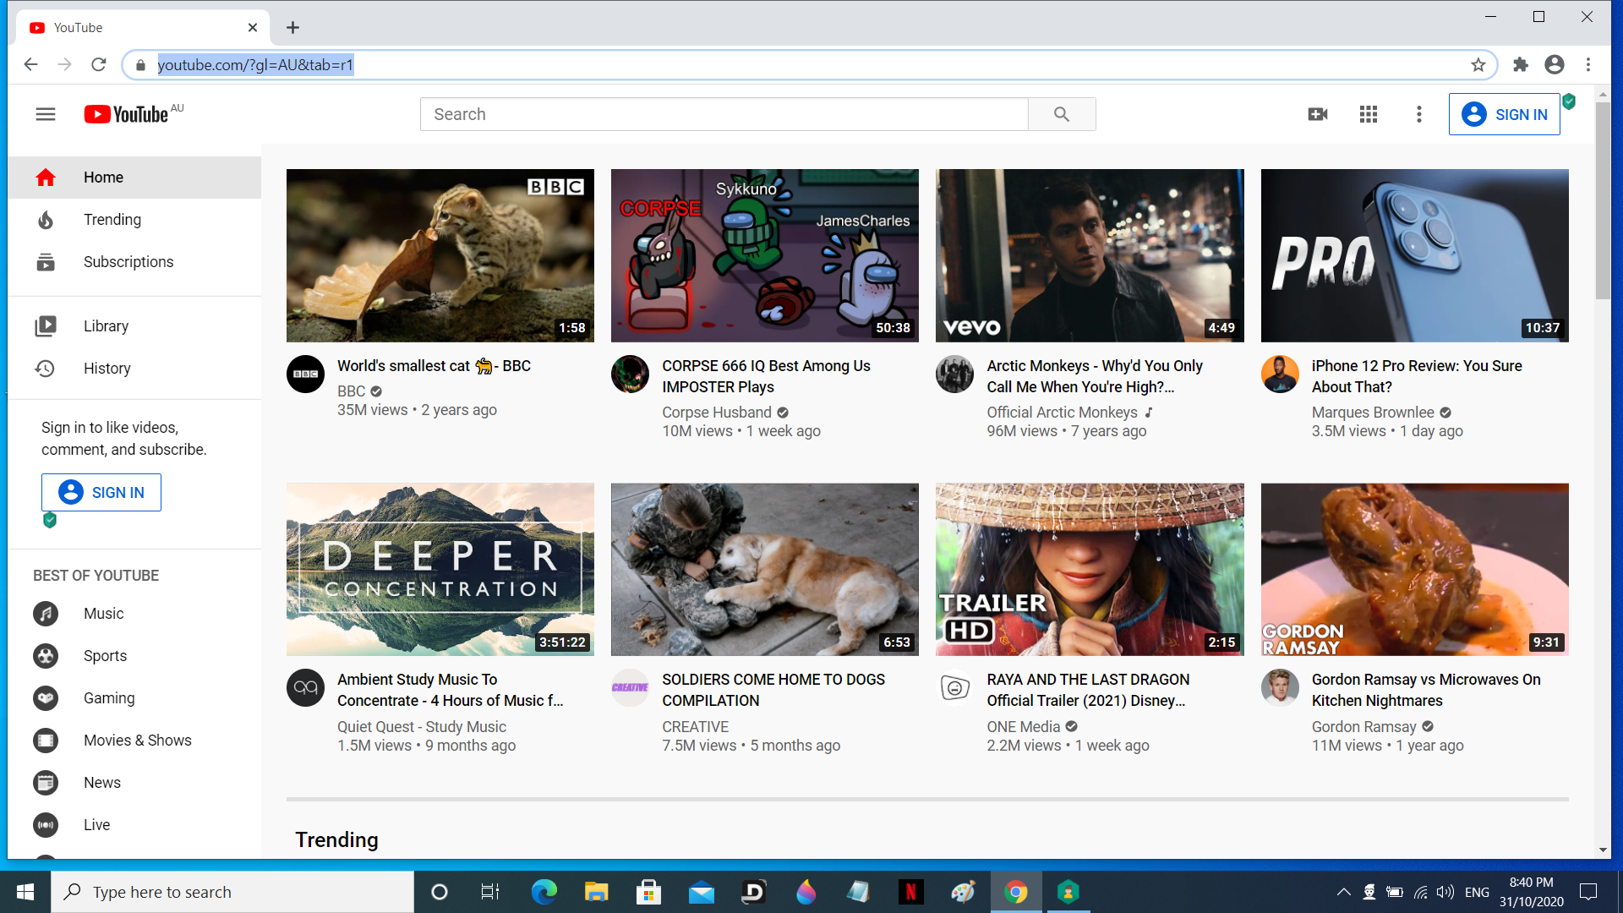Image resolution: width=1623 pixels, height=913 pixels.
Task: Click the Trending flame icon
Action: click(46, 220)
